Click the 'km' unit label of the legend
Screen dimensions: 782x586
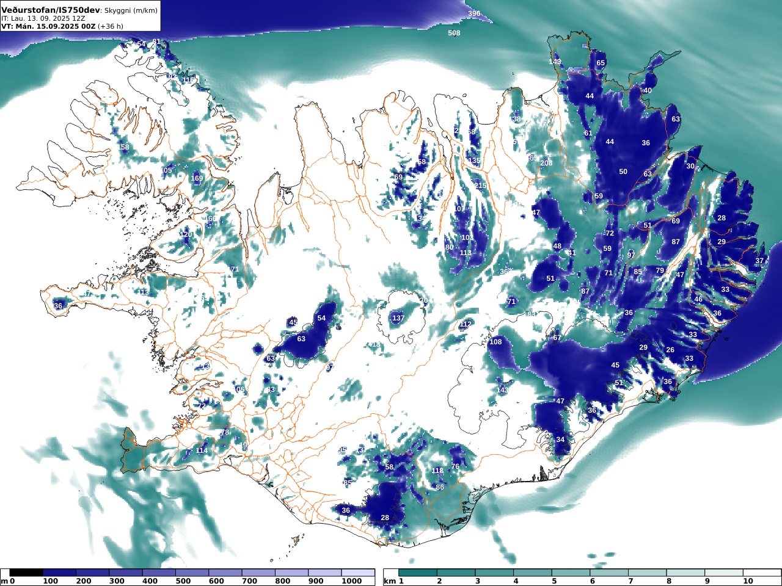coord(390,582)
